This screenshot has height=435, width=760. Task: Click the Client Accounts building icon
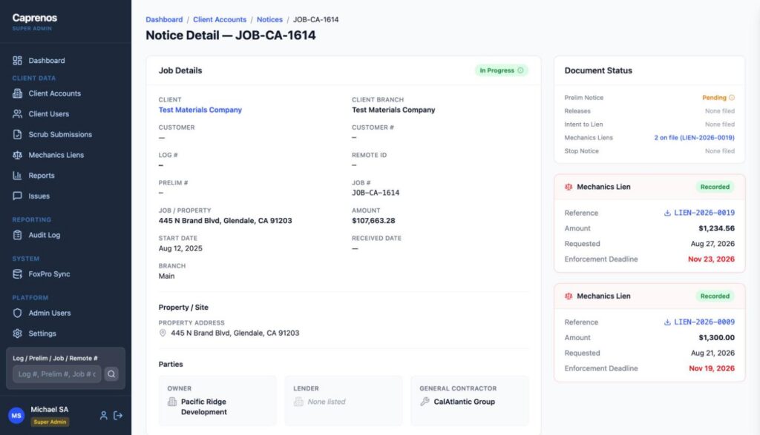(18, 93)
